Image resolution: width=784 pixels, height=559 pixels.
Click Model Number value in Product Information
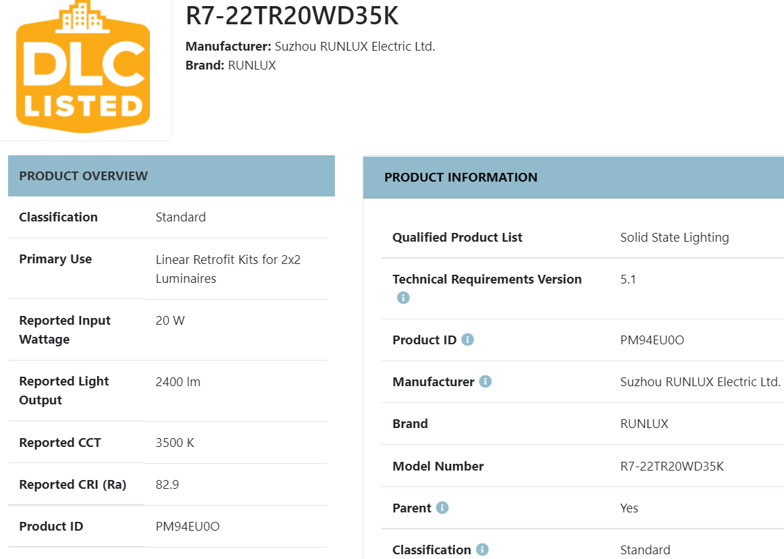671,466
